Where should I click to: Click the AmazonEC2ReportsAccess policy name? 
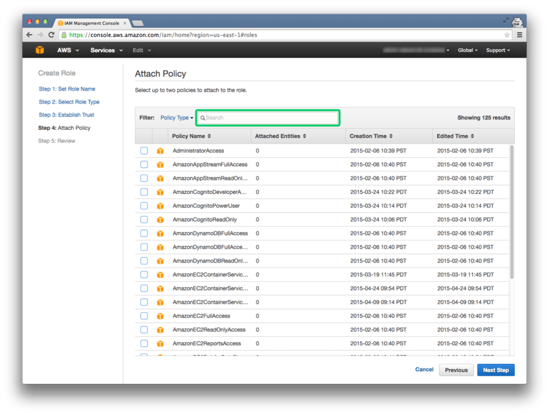[207, 343]
